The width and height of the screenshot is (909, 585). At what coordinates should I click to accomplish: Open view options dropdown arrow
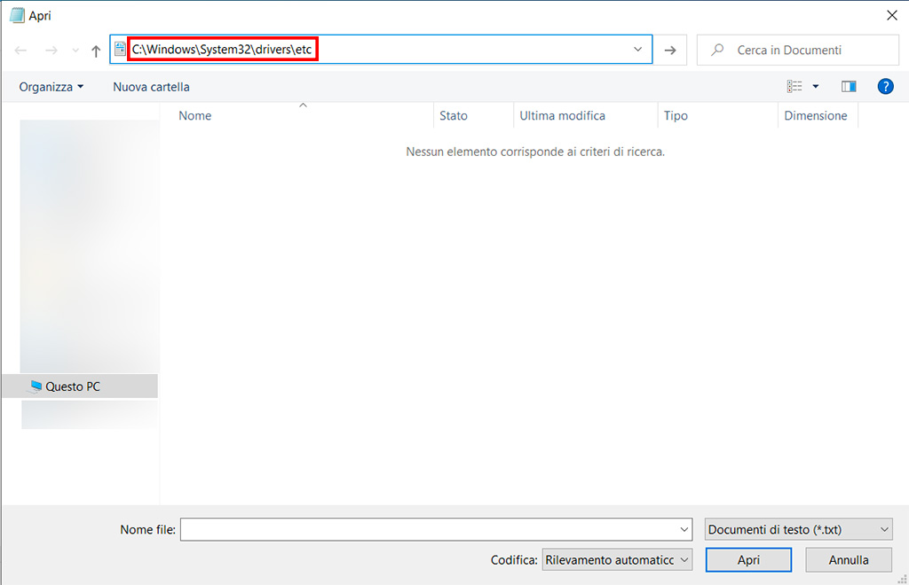(x=816, y=87)
